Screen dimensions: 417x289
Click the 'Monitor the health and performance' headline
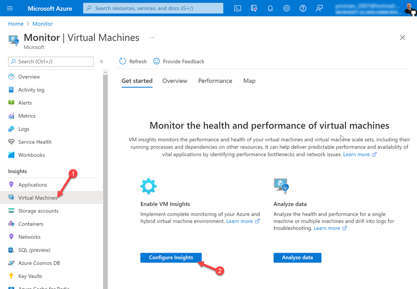coord(269,126)
